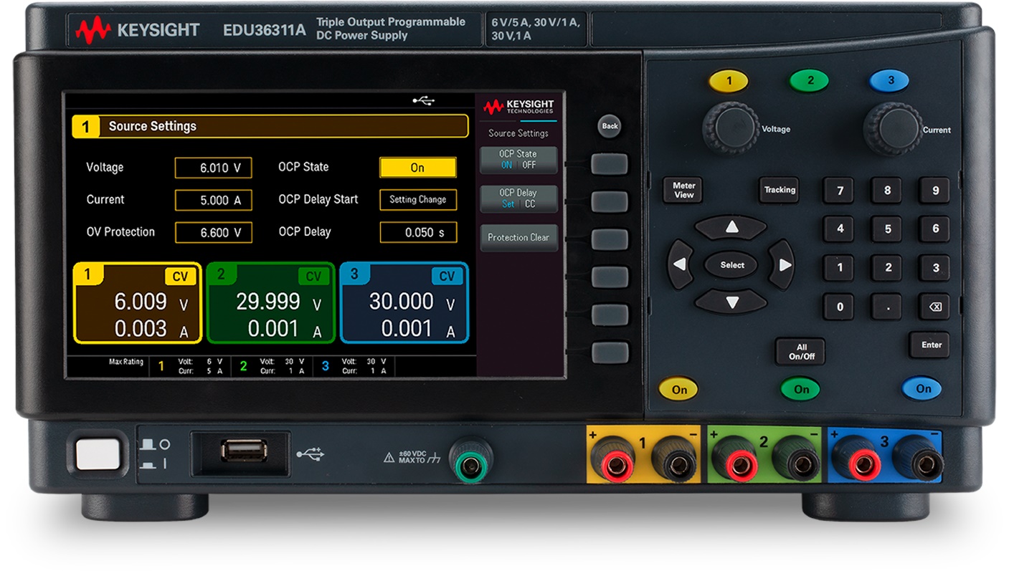Confirm with the Enter key
The image size is (1009, 576).
[x=931, y=345]
